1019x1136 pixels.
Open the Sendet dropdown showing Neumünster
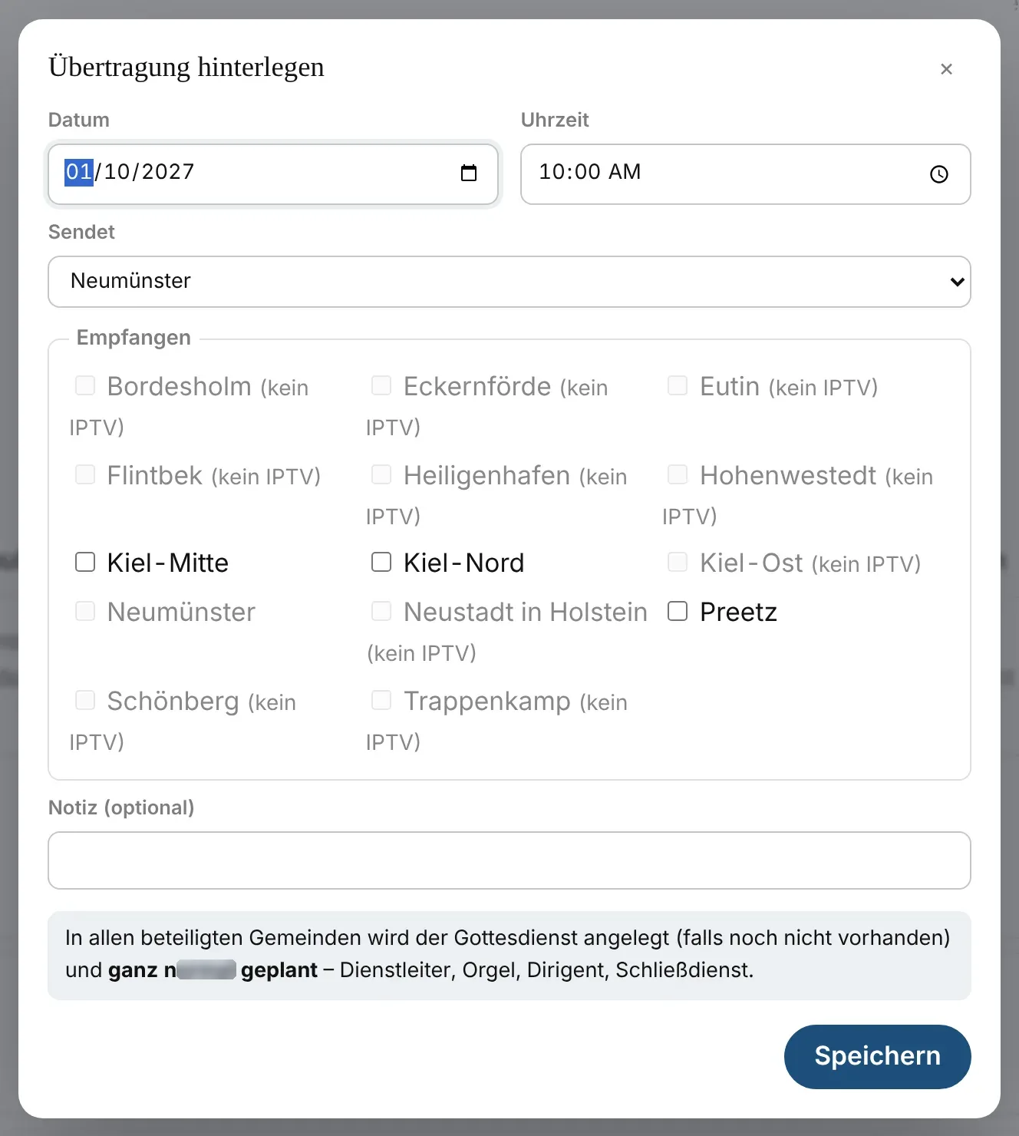(x=509, y=282)
